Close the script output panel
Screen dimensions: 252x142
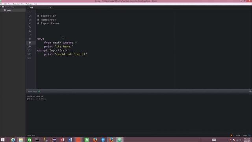click(250, 91)
